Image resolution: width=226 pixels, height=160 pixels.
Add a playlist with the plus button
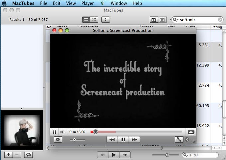[x=9, y=155]
